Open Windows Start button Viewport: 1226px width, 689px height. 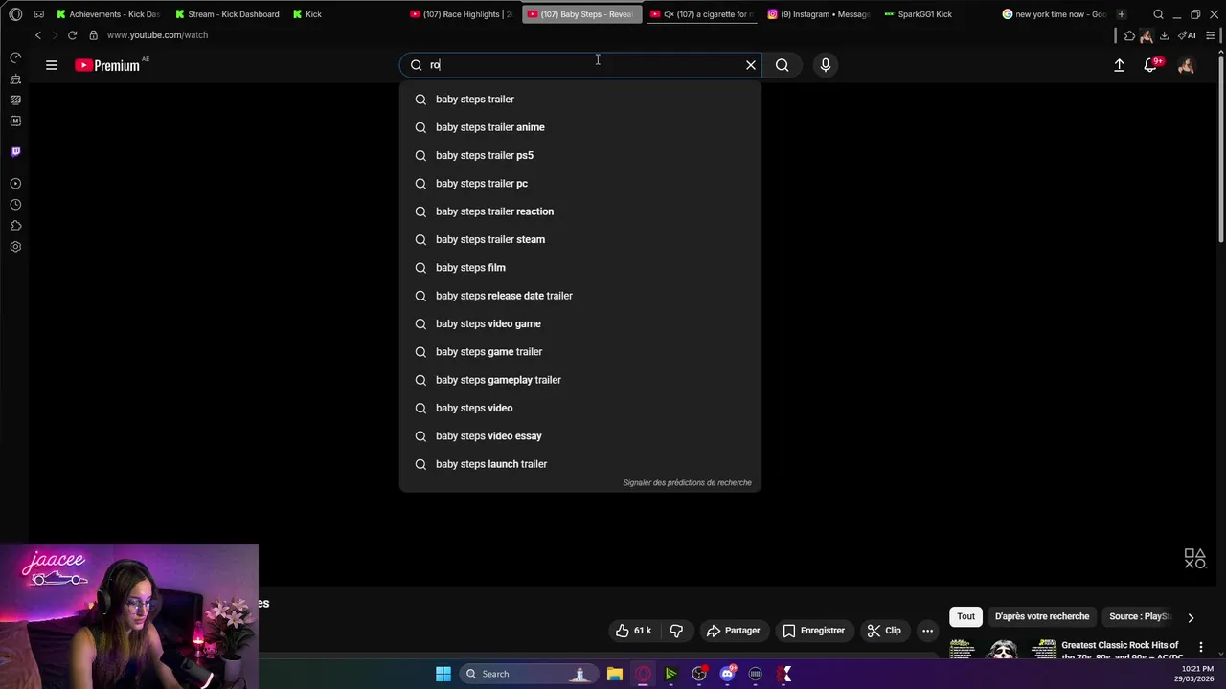443,674
